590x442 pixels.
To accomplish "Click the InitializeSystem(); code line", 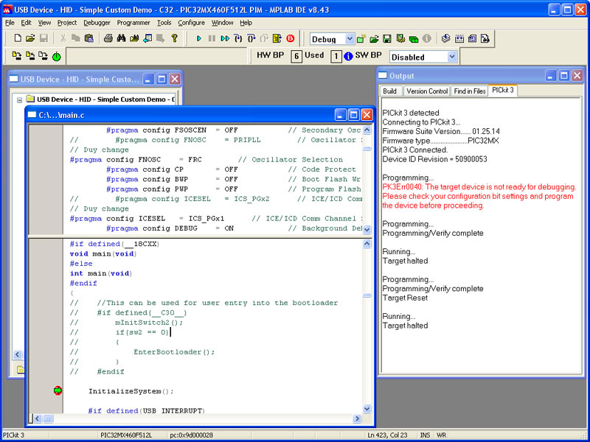I will click(131, 391).
